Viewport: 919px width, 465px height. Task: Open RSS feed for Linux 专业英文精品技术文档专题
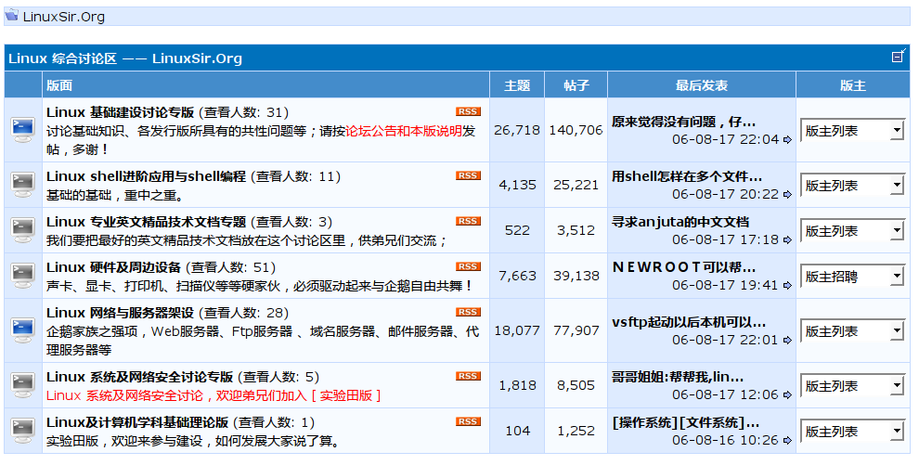[468, 221]
